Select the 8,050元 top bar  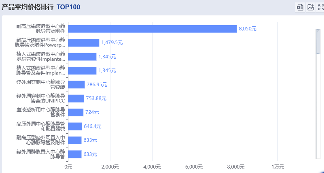152,29
